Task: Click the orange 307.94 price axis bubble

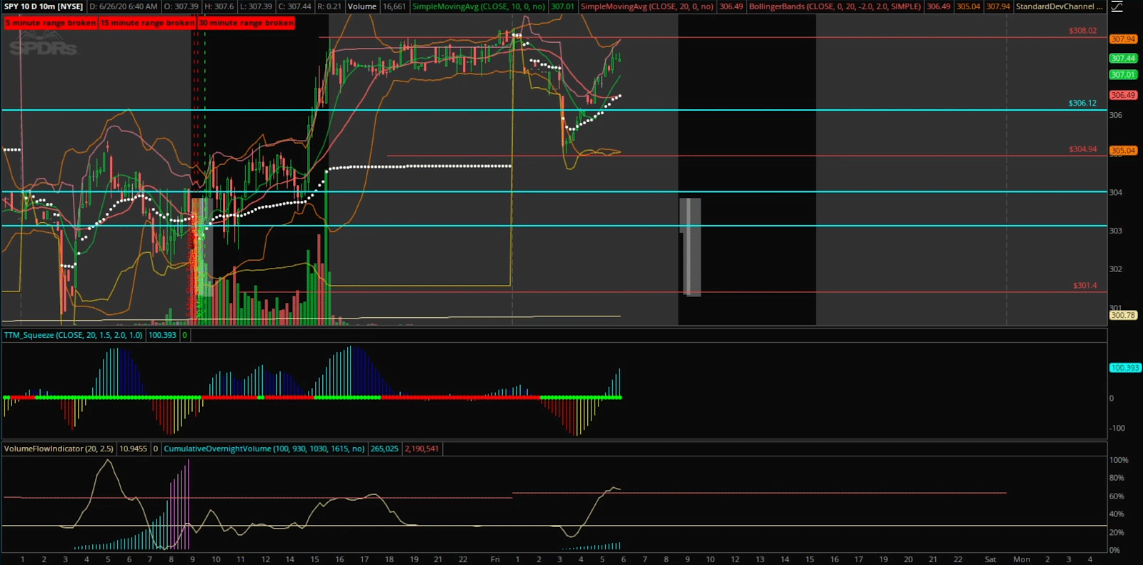Action: tap(1123, 39)
